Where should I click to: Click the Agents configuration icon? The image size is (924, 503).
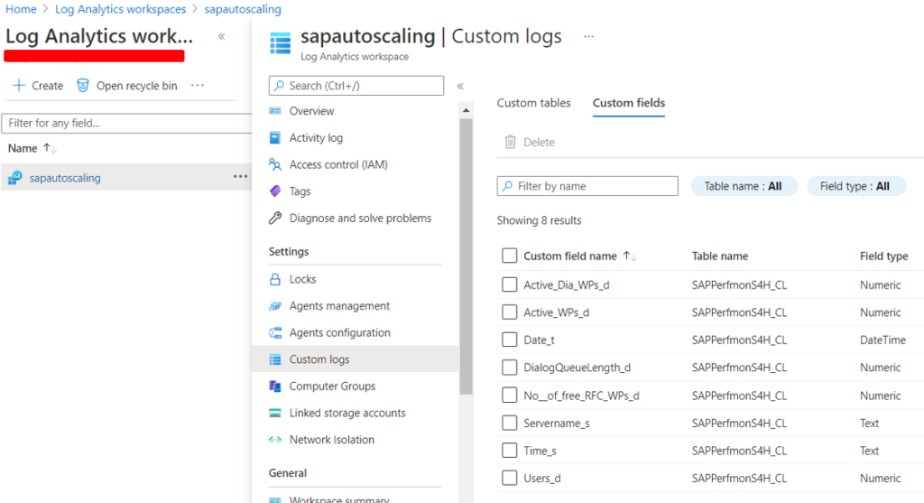(x=275, y=332)
